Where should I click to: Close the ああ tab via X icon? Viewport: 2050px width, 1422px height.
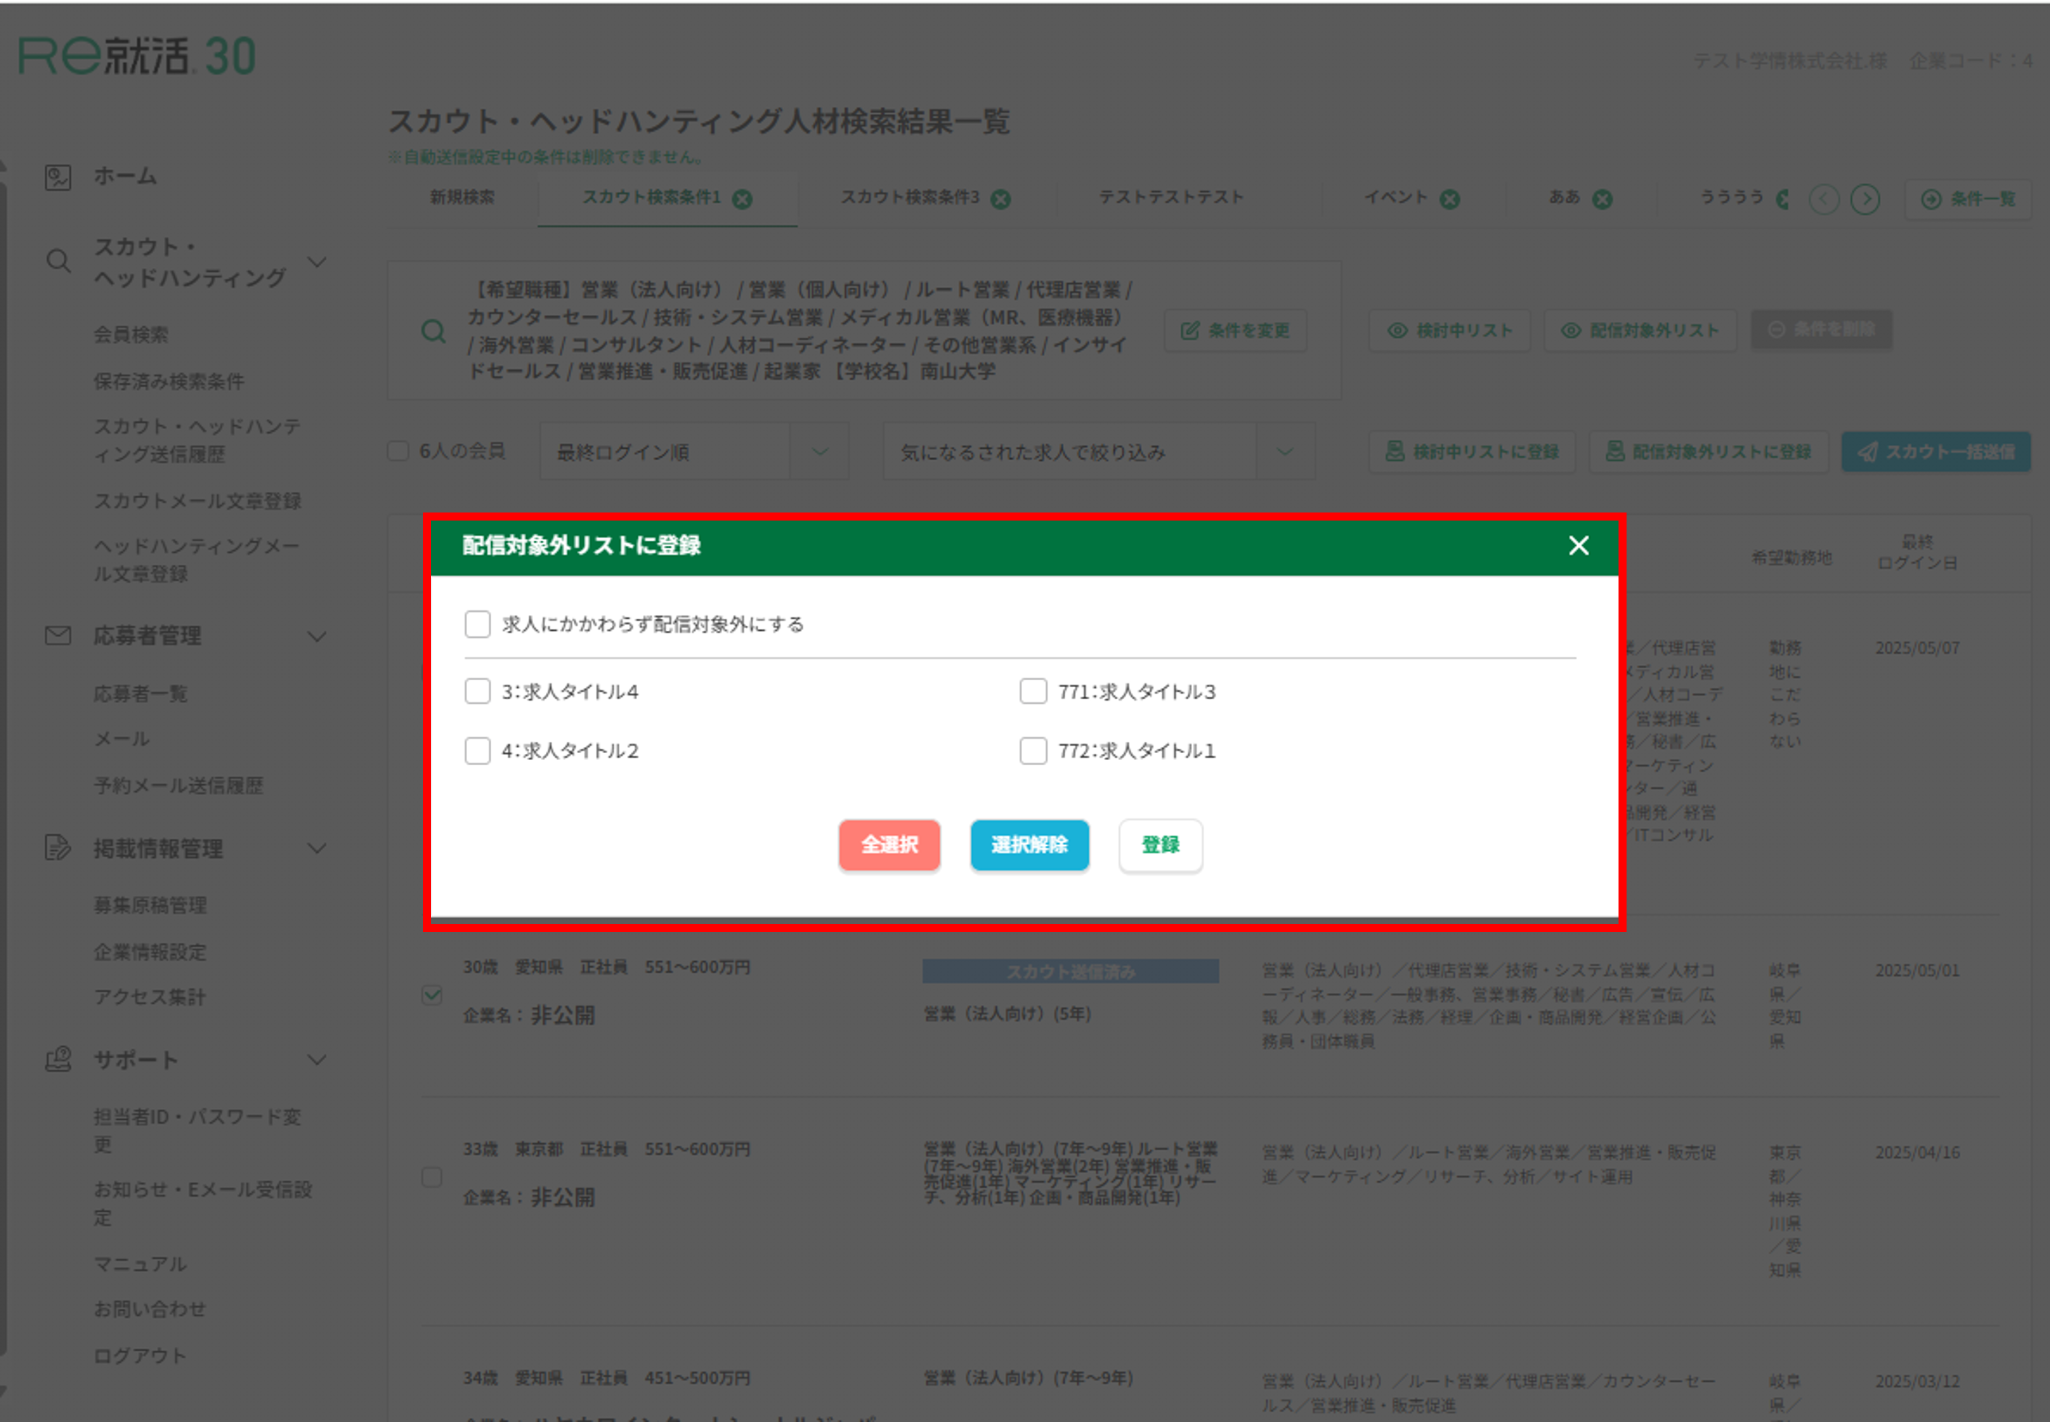(1602, 199)
